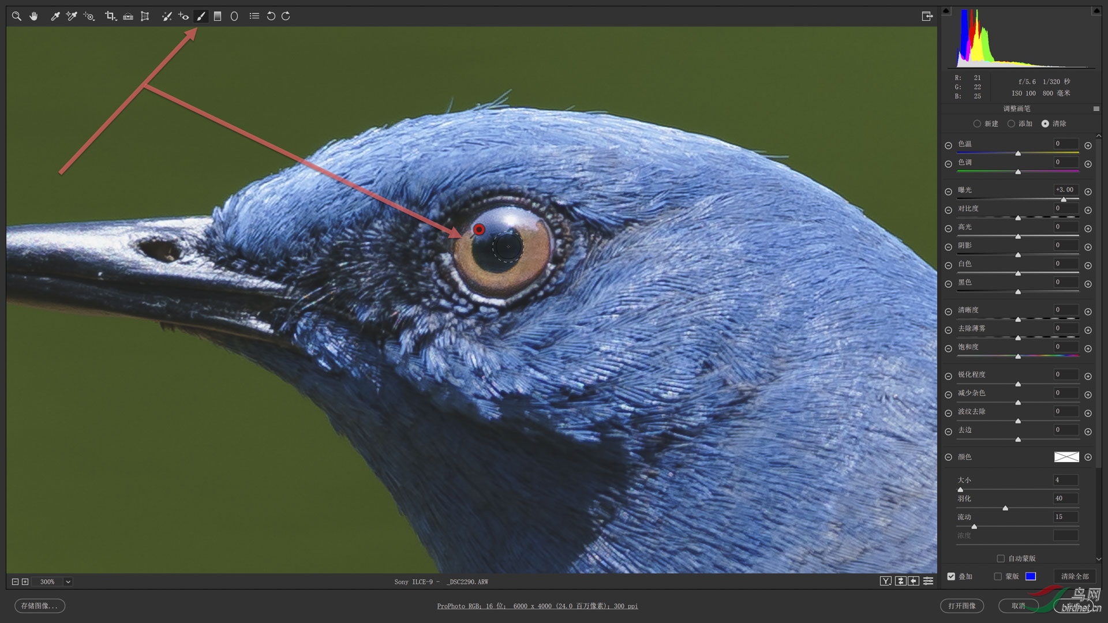Select the Spot Removal brush tool

[167, 16]
